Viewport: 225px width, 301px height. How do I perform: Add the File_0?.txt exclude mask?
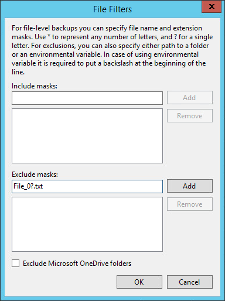190,186
